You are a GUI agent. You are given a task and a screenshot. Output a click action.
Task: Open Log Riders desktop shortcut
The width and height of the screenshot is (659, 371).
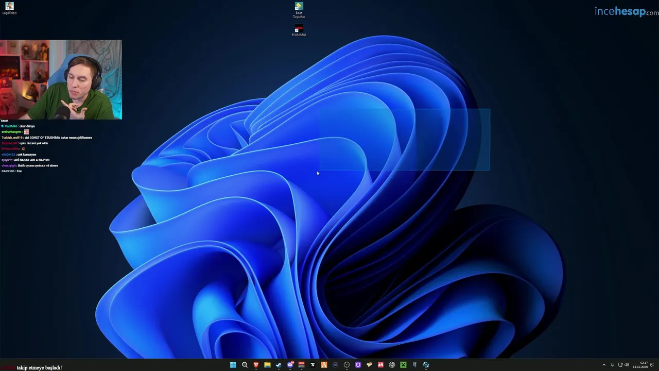(9, 8)
